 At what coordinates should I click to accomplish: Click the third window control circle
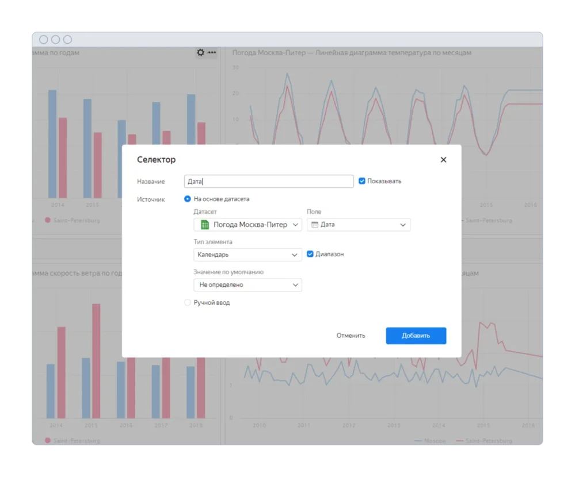[x=67, y=40]
